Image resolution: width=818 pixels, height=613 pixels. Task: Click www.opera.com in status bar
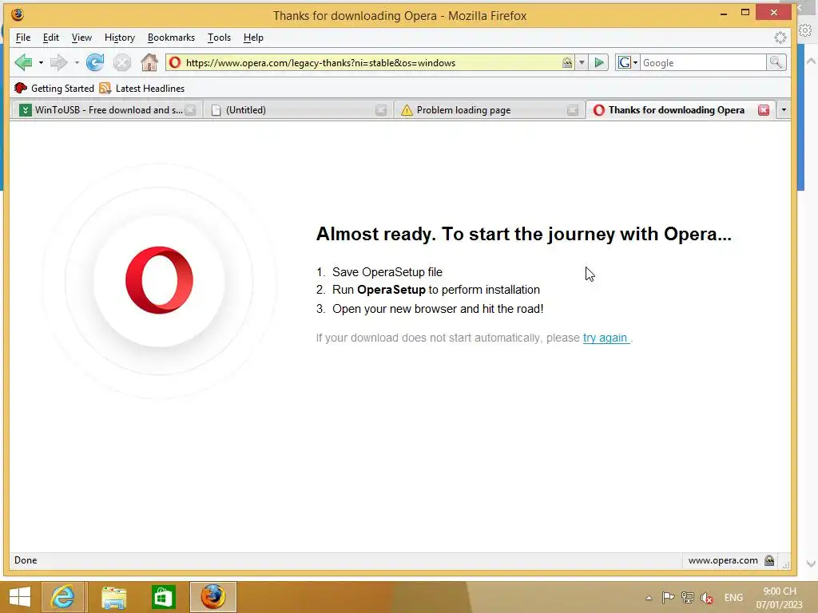point(722,560)
